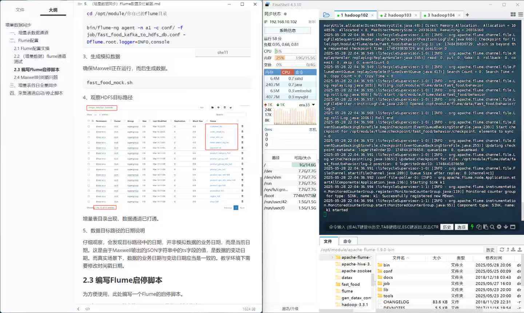Click the 复制 link next to IP address

pyautogui.click(x=312, y=22)
